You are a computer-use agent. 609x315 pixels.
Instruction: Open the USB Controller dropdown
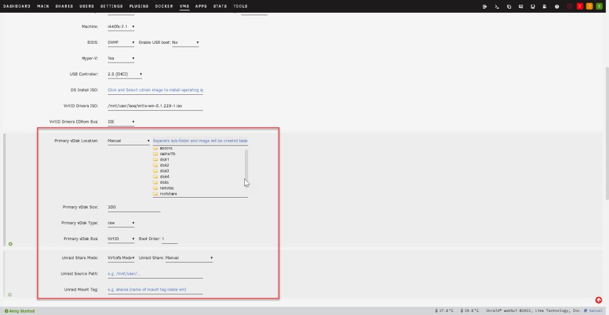[x=125, y=74]
